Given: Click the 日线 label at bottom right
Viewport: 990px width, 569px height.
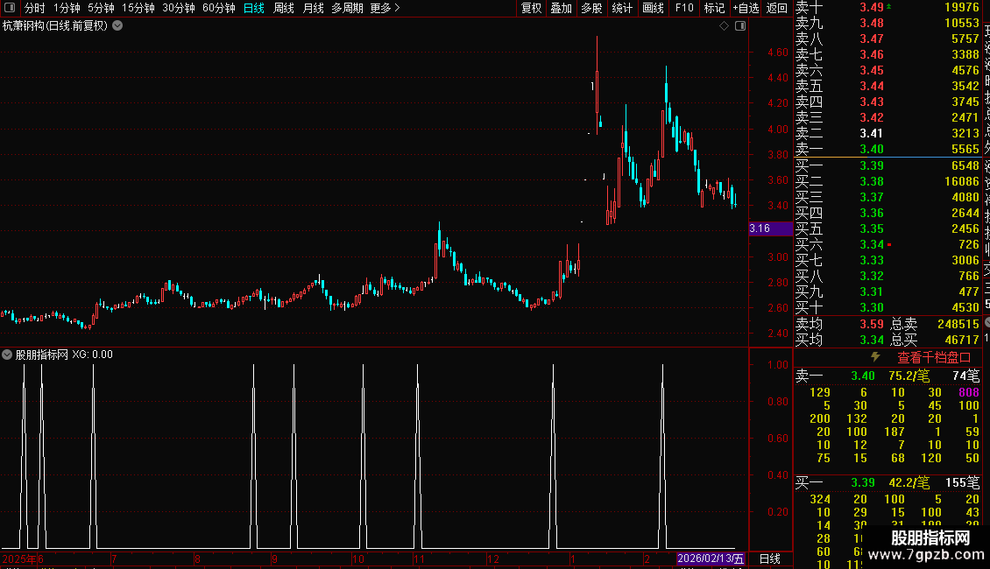Looking at the screenshot, I should [769, 558].
